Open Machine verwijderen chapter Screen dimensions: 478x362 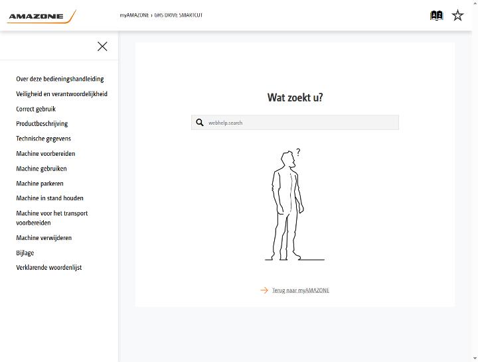pyautogui.click(x=44, y=238)
